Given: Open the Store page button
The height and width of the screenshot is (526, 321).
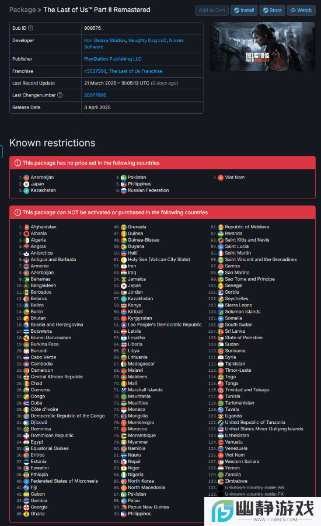Looking at the screenshot, I should [272, 11].
